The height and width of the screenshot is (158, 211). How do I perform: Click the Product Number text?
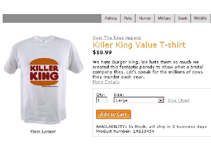pyautogui.click(x=125, y=131)
